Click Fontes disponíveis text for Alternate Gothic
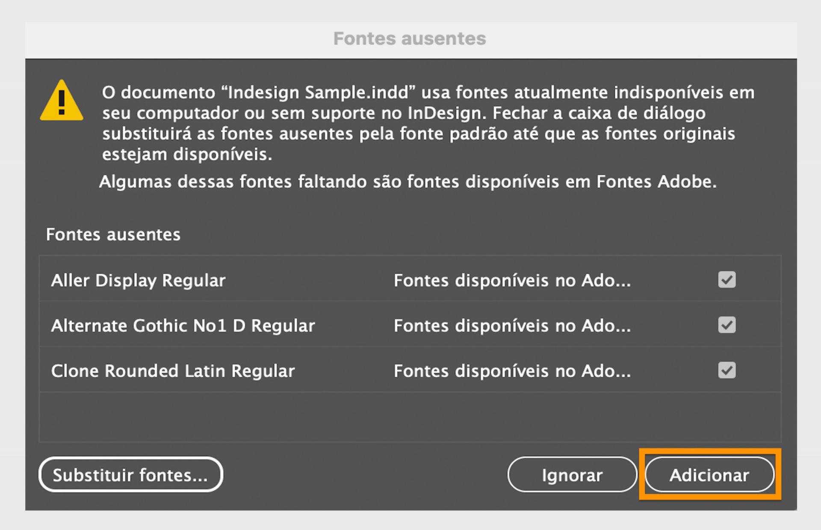 click(x=511, y=326)
